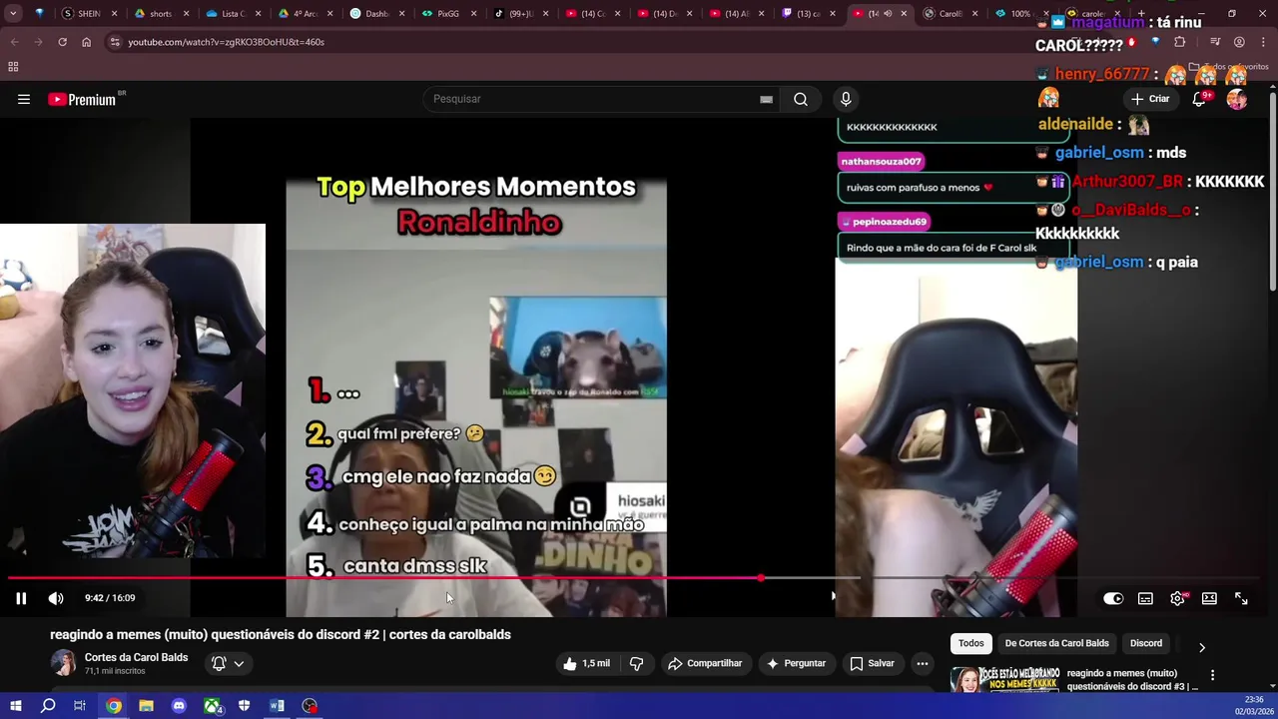Enter fullscreen mode
Viewport: 1278px width, 719px height.
click(x=1241, y=598)
